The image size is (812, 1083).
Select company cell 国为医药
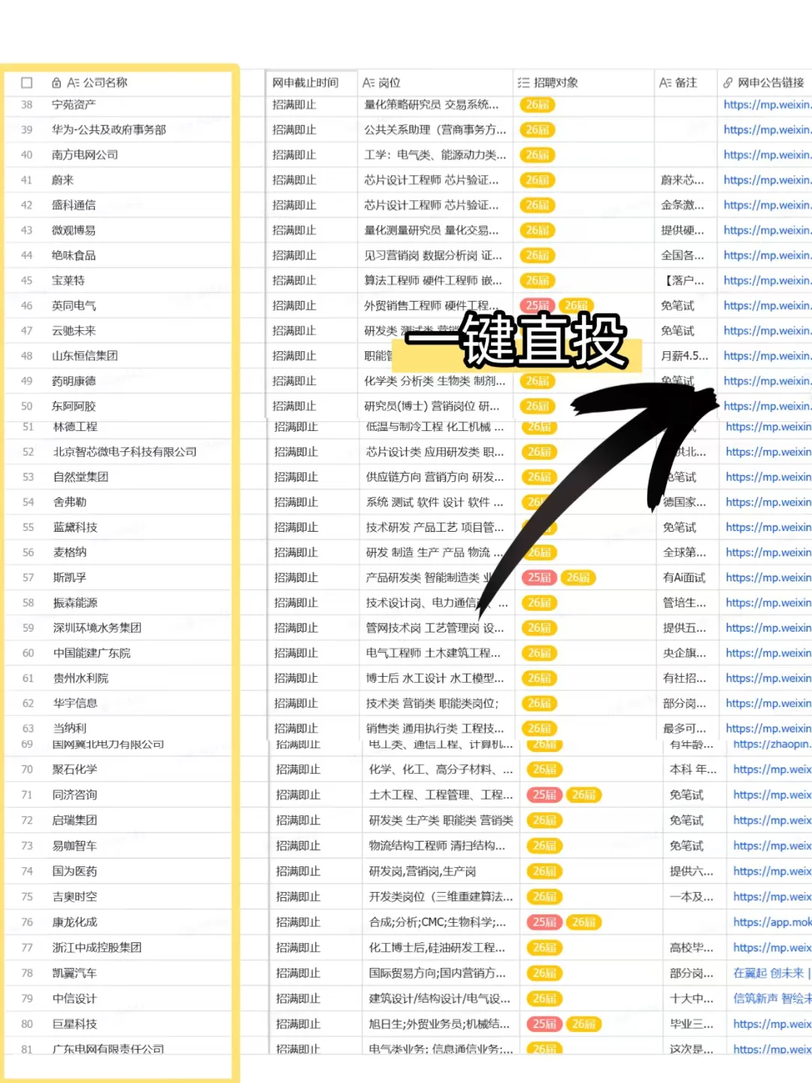click(74, 871)
